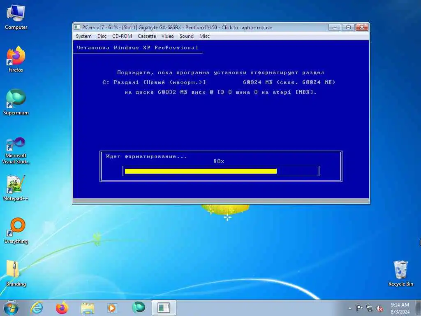Click the PCem status bar
The height and width of the screenshot is (316, 421).
[x=221, y=201]
